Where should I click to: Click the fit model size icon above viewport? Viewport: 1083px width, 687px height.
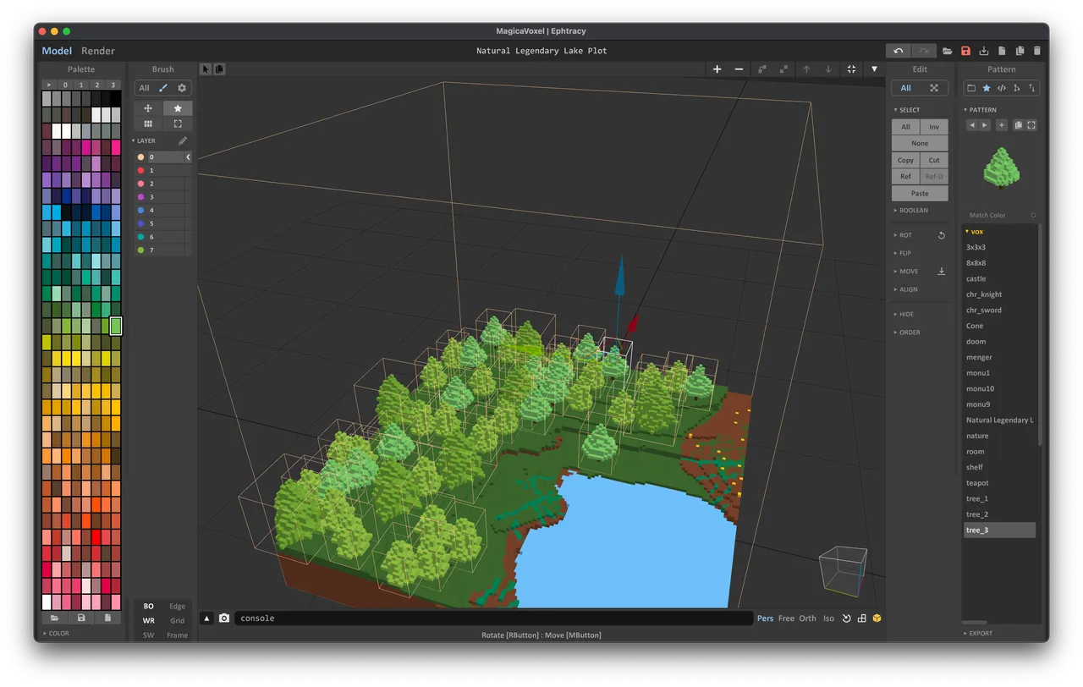851,69
